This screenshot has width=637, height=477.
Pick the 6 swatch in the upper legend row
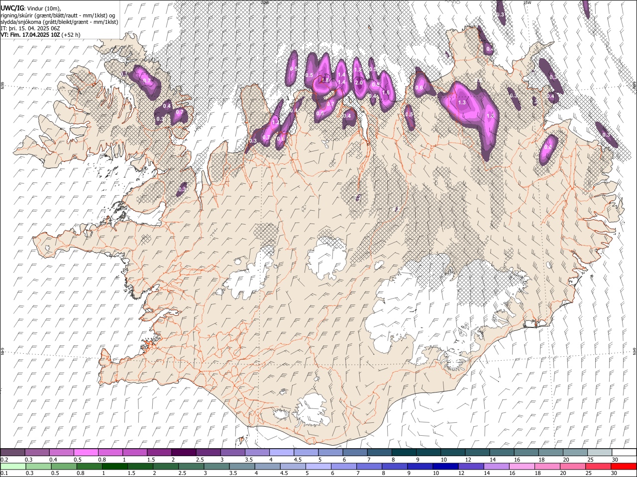[x=354, y=452]
